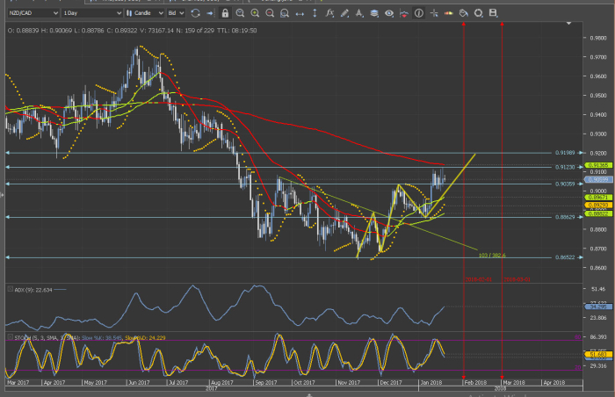Click the auto-shift arrow icon
This screenshot has height=397, width=615.
(210, 13)
